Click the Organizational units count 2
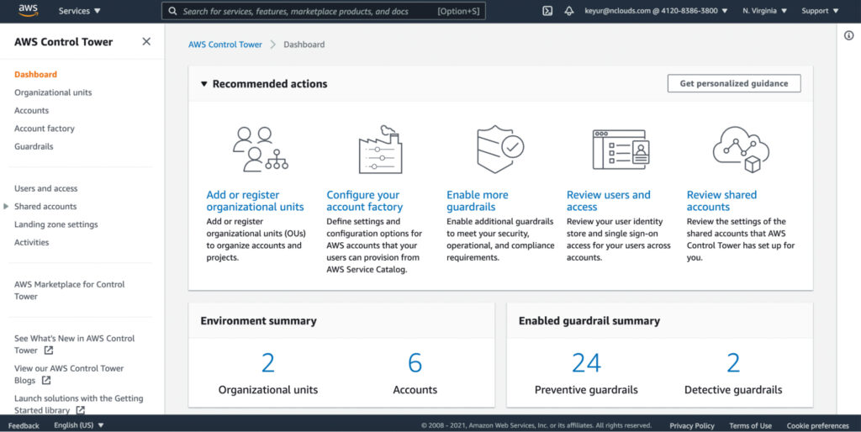861x432 pixels. point(268,363)
